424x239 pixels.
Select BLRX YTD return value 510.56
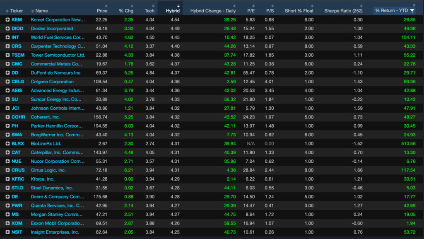pos(408,144)
